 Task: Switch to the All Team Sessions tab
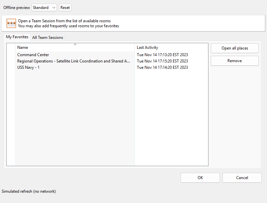48,38
